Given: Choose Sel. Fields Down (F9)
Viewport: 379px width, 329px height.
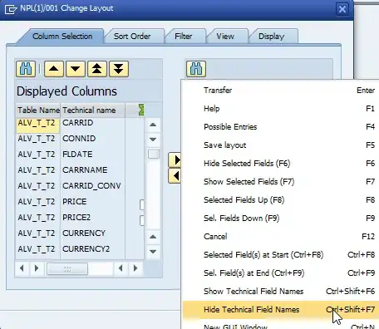Looking at the screenshot, I should click(x=280, y=219).
